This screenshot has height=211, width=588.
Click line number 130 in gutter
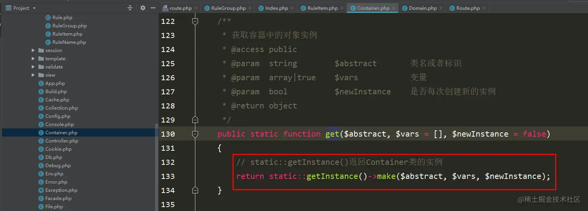(x=168, y=134)
